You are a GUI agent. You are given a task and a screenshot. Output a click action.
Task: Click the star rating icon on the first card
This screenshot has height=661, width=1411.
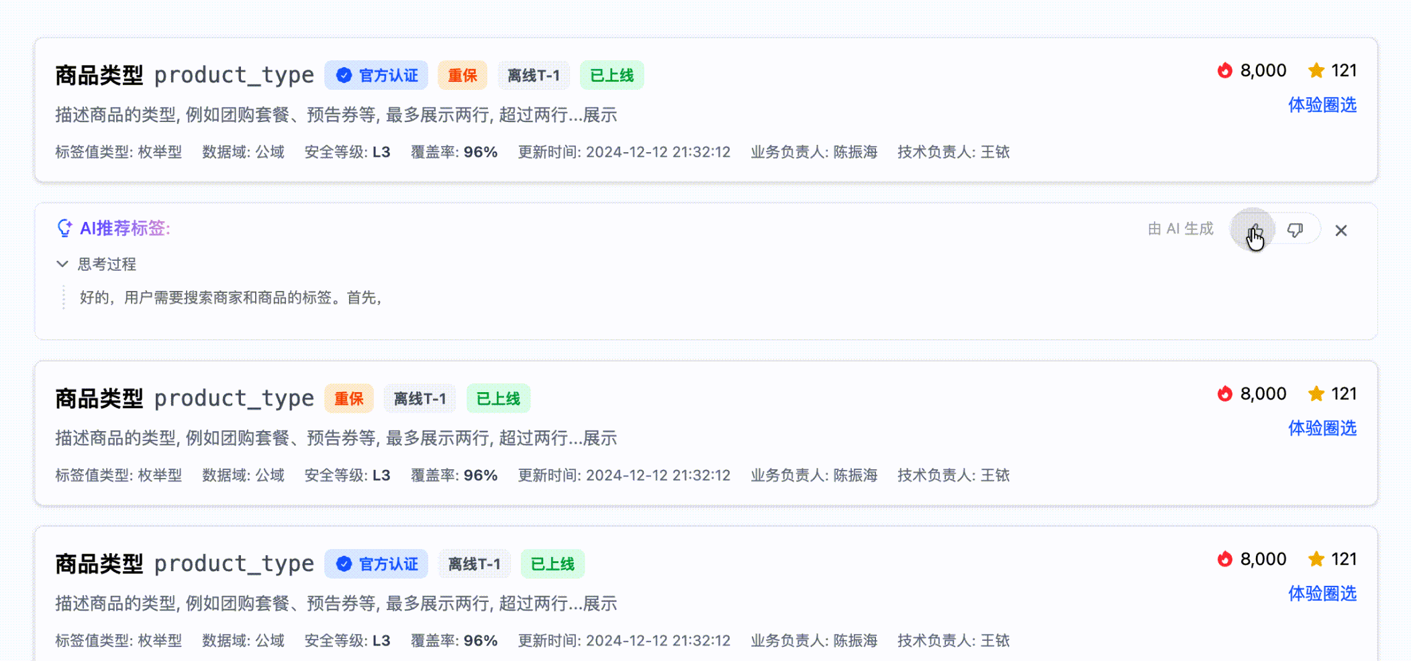click(x=1315, y=70)
